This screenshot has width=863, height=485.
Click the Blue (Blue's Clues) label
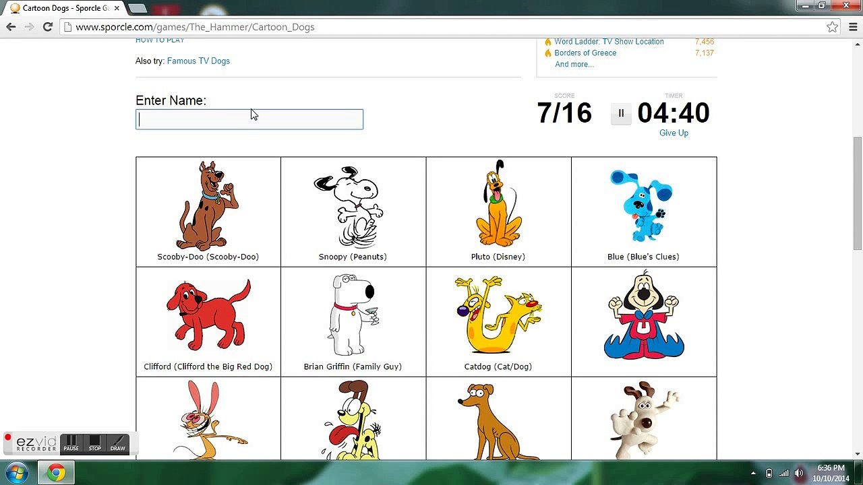(x=643, y=257)
